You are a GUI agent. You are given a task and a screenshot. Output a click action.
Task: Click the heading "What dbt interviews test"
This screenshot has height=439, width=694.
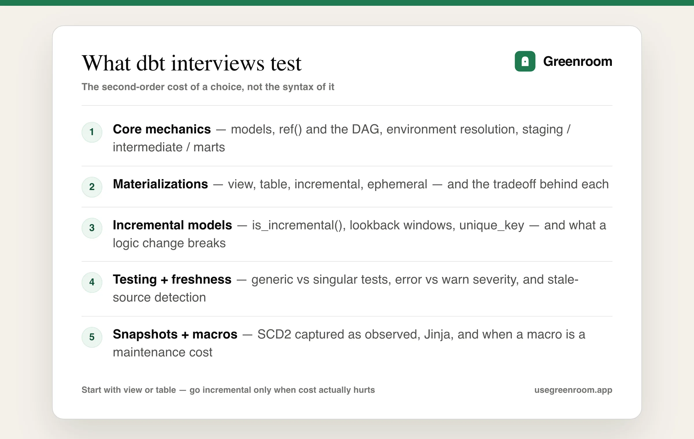(192, 63)
